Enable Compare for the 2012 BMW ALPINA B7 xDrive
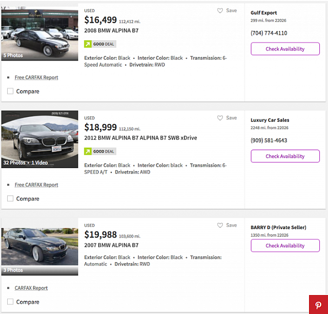 (x=10, y=199)
